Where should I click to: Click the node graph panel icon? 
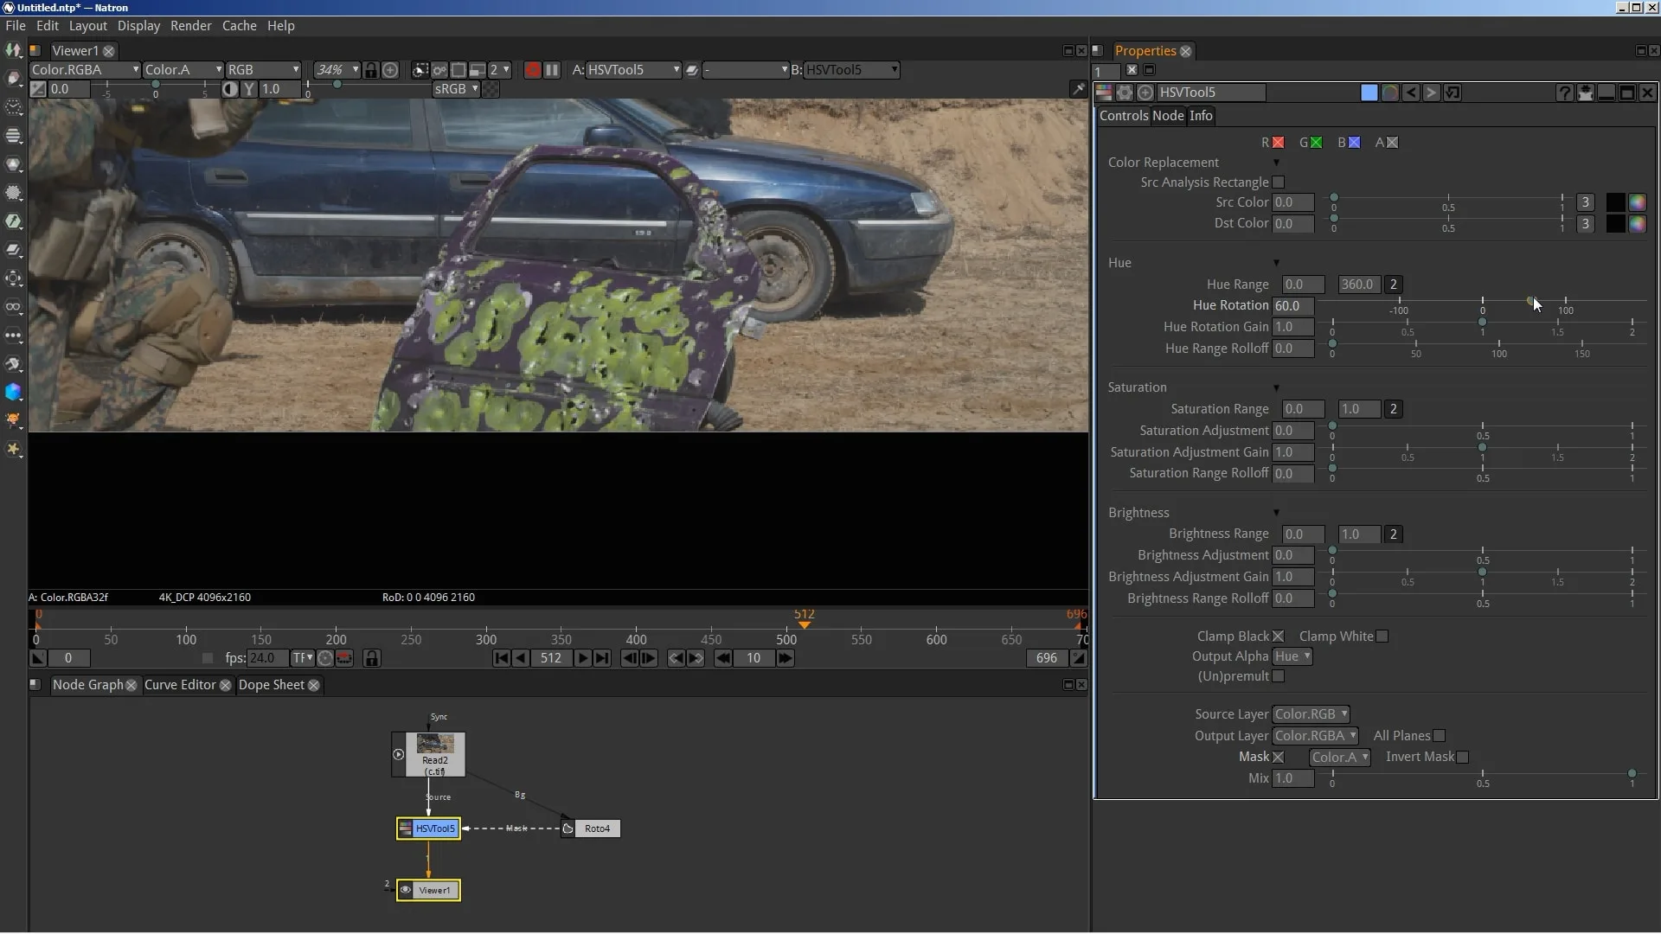coord(35,684)
